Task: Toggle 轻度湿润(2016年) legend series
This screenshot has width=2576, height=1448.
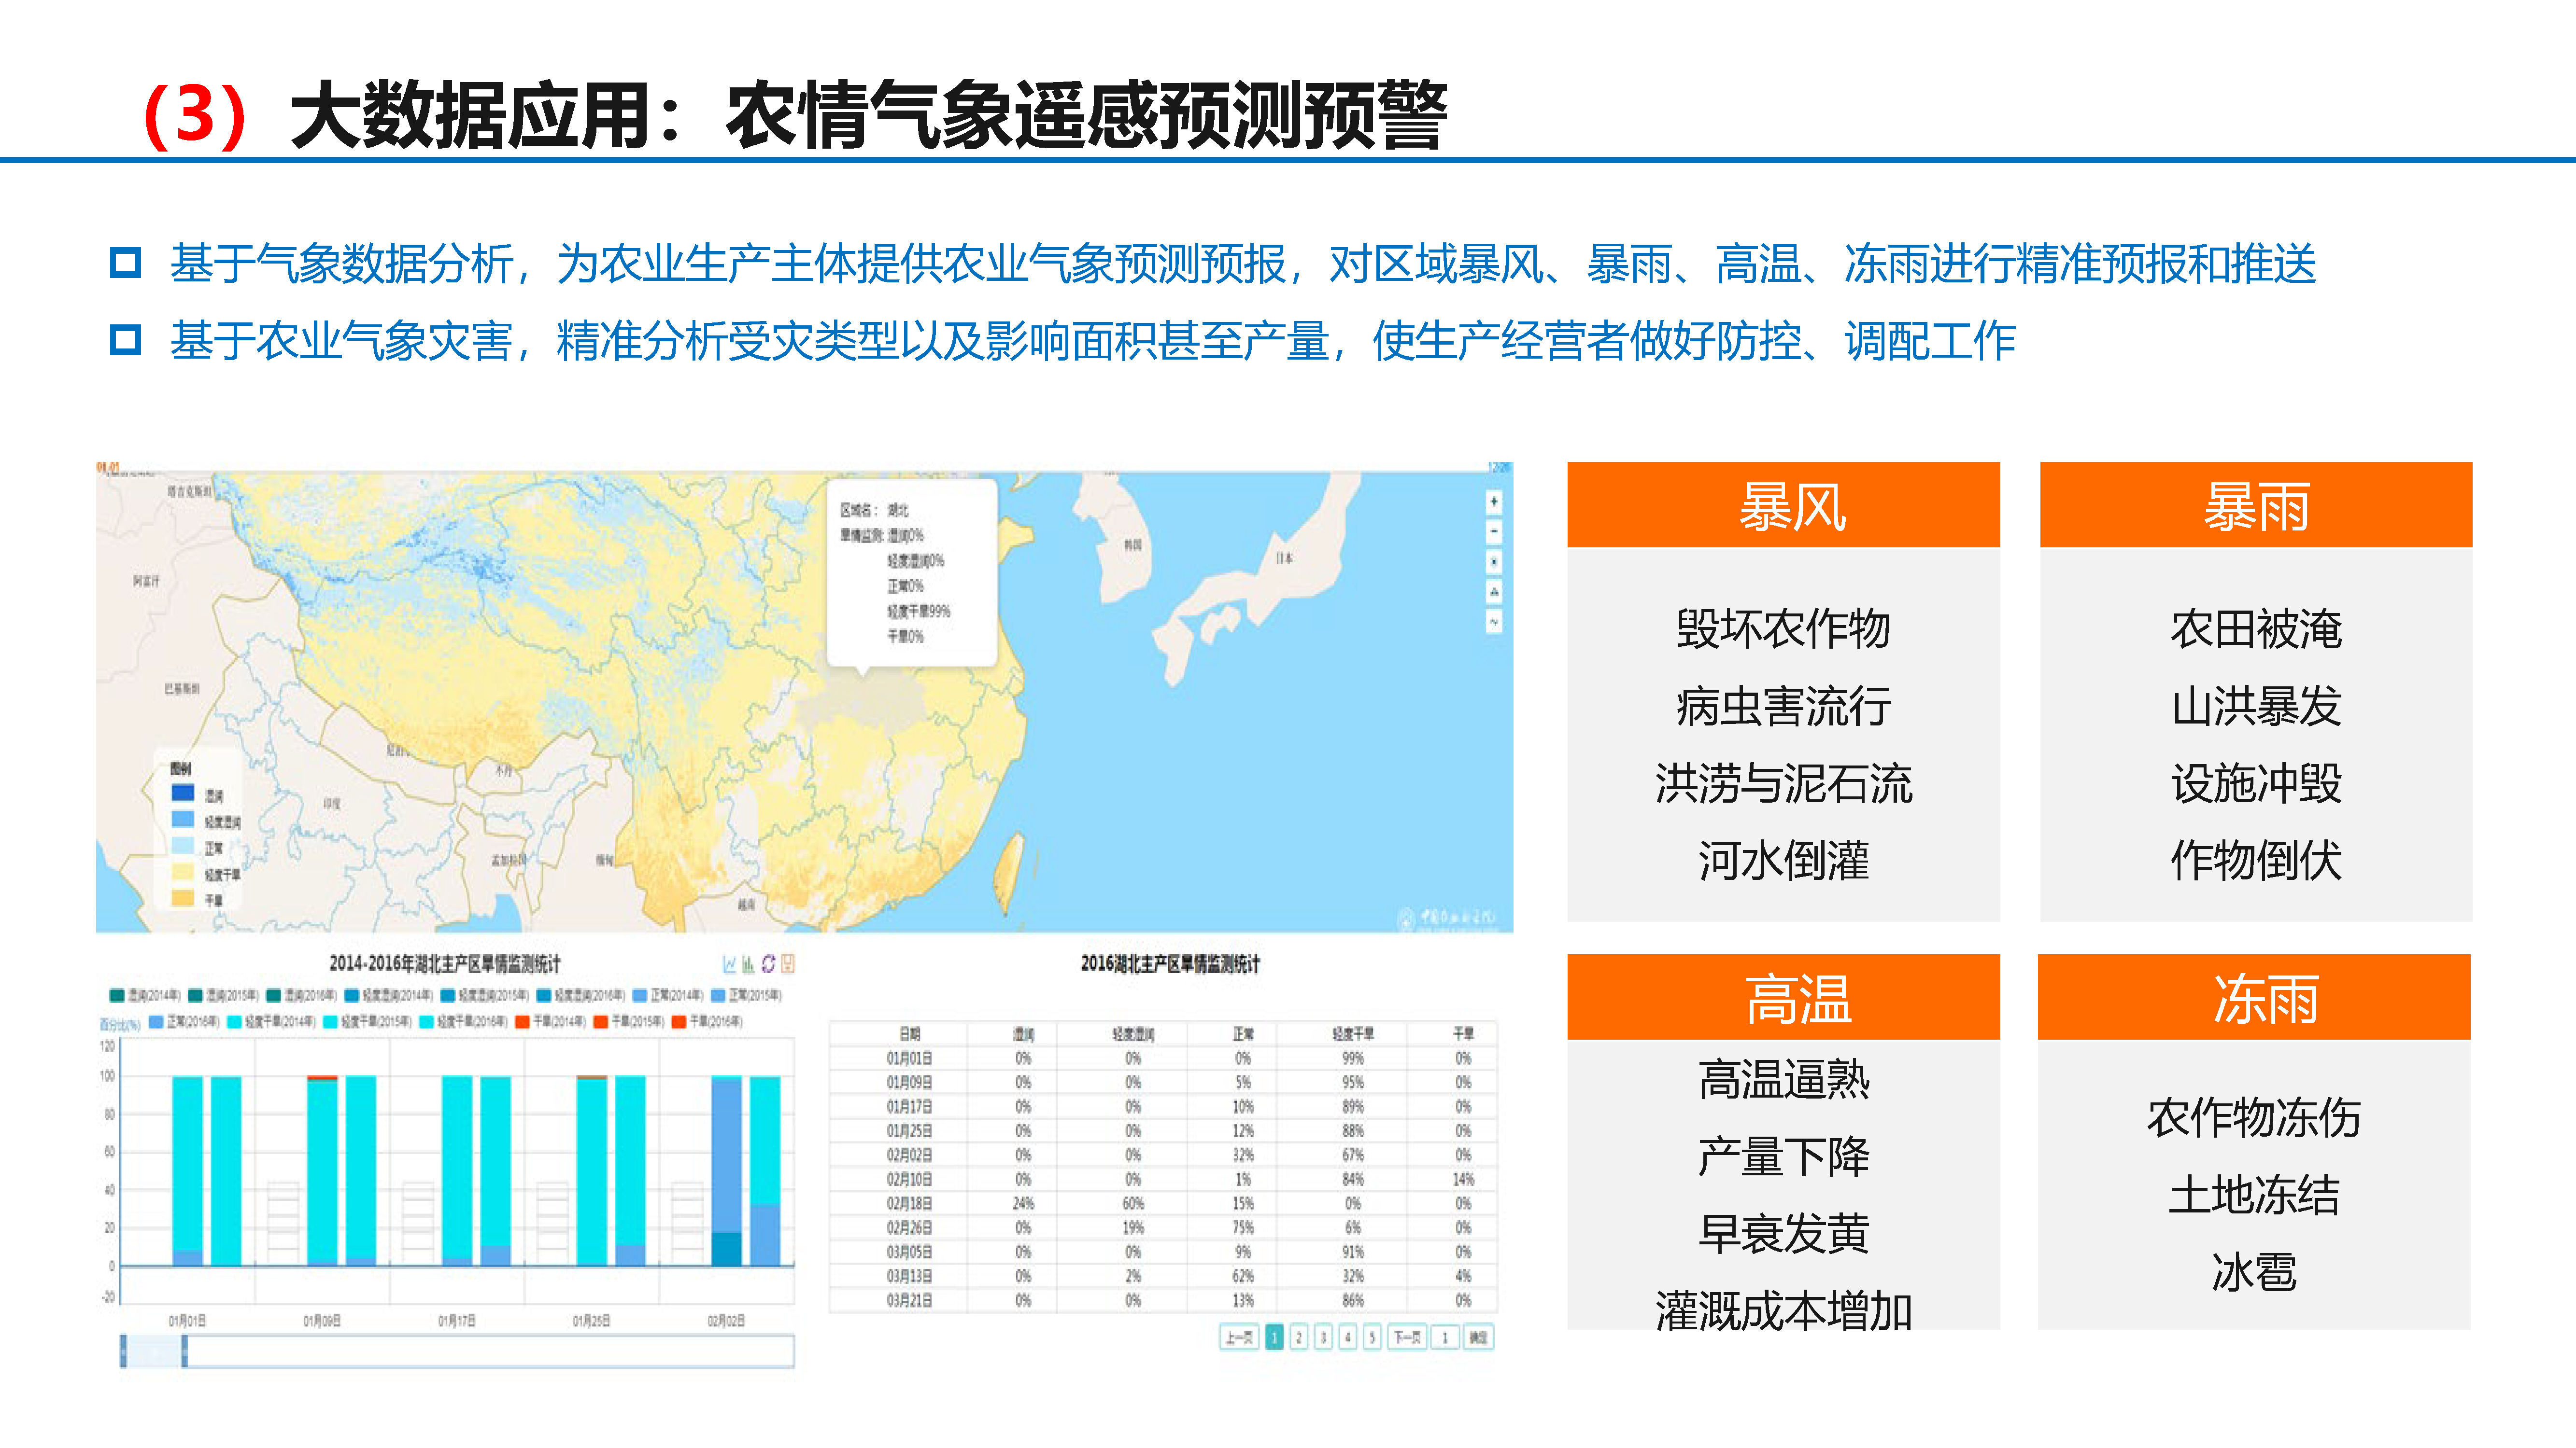Action: click(x=581, y=995)
